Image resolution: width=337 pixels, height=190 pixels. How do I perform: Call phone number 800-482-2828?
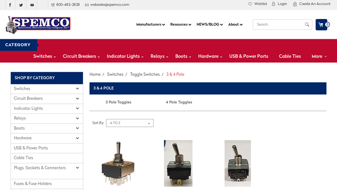pos(68,5)
